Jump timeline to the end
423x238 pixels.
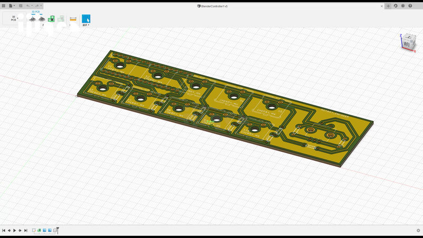click(25, 231)
